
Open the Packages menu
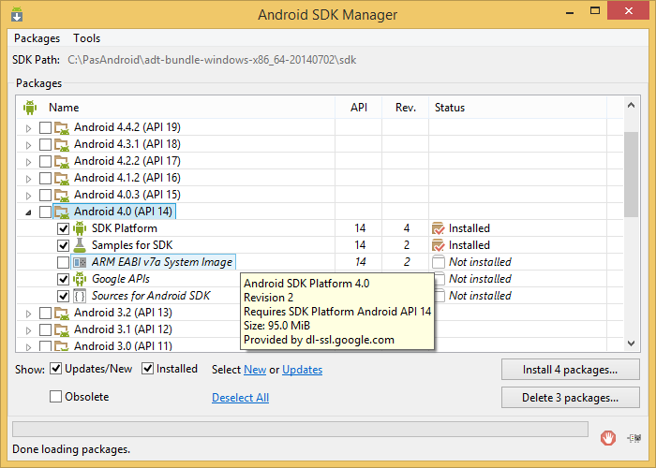point(37,38)
